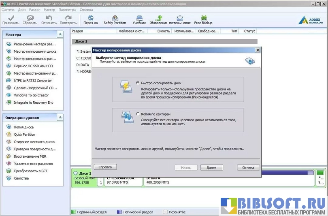Click the Справка button in dialog

(x=105, y=167)
